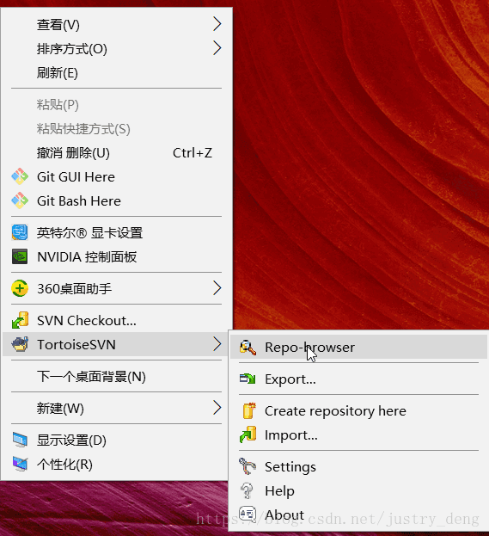This screenshot has height=536, width=489.
Task: Open TortoiseSVN About
Action: pyautogui.click(x=358, y=514)
